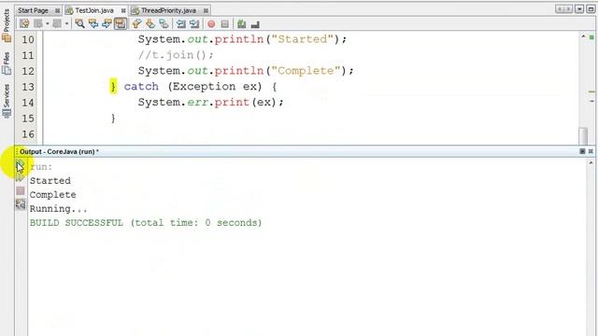This screenshot has height=336, width=598.
Task: Click 'Complete' line in Output
Action: (52, 195)
